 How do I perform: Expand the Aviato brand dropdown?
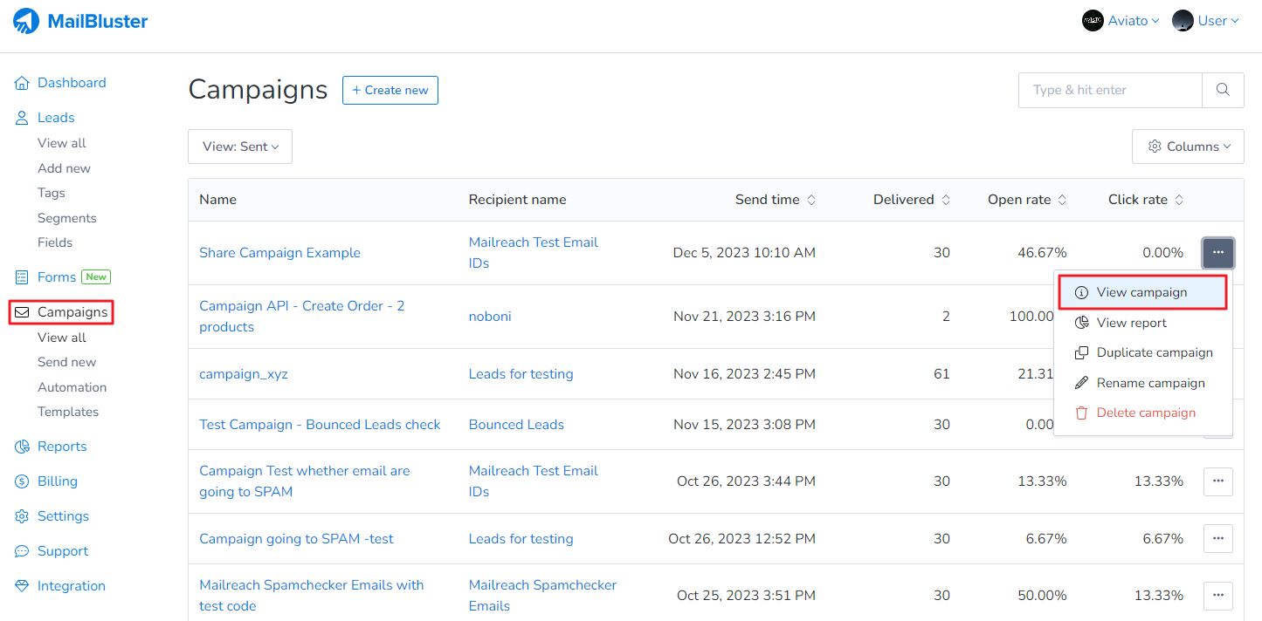pos(1121,21)
